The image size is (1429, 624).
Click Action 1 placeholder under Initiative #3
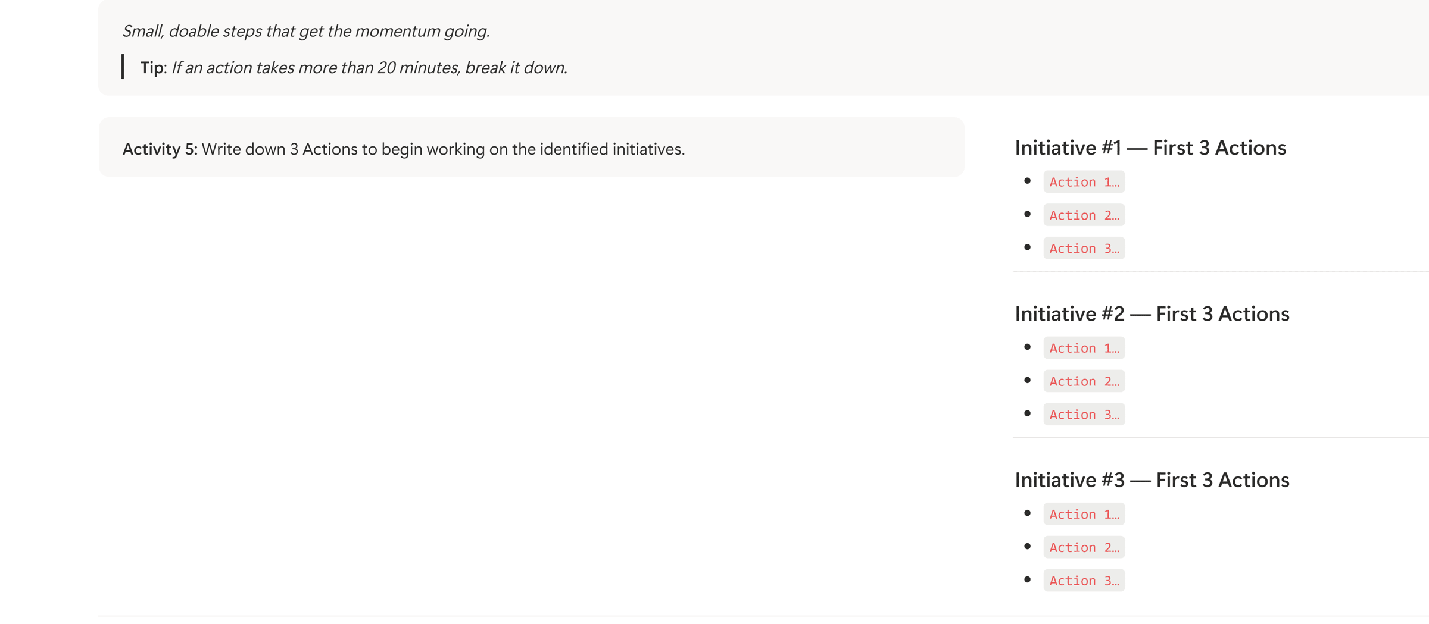click(x=1084, y=514)
